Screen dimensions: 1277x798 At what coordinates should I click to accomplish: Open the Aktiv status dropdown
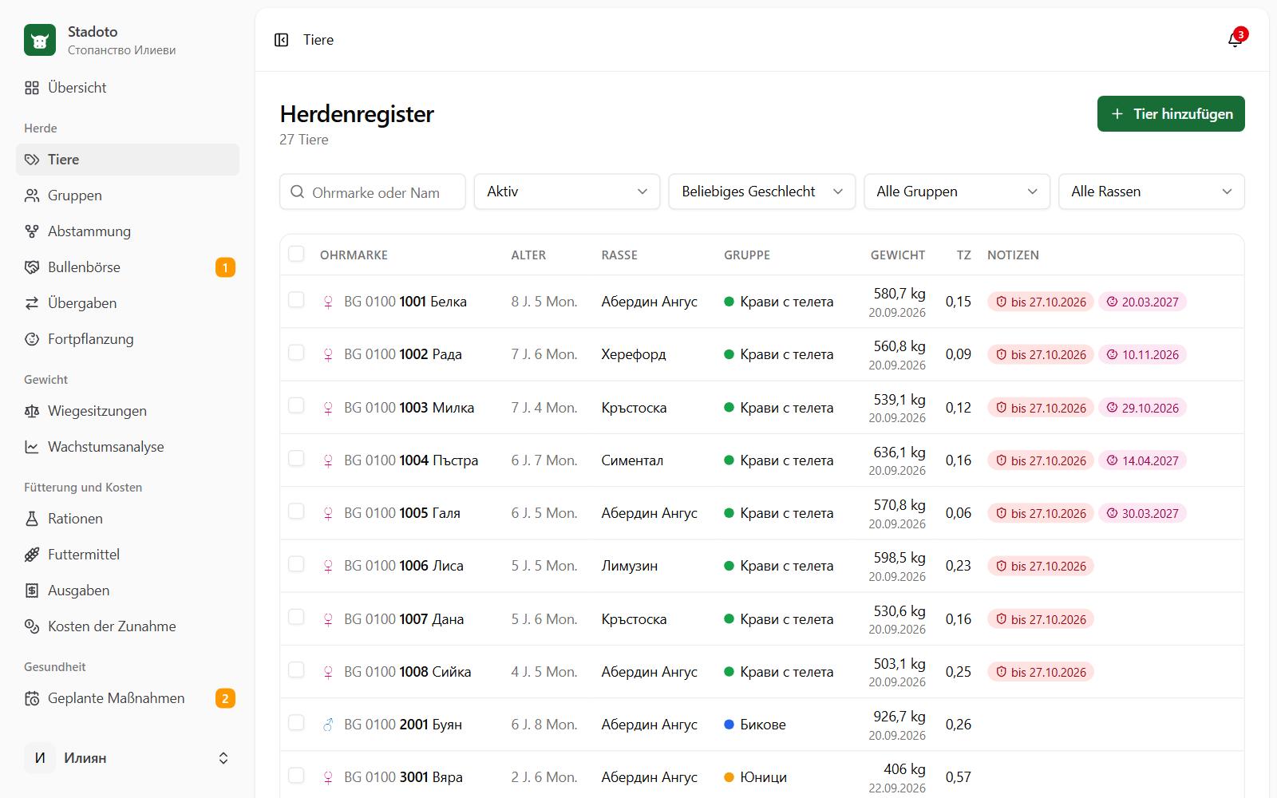(x=567, y=192)
